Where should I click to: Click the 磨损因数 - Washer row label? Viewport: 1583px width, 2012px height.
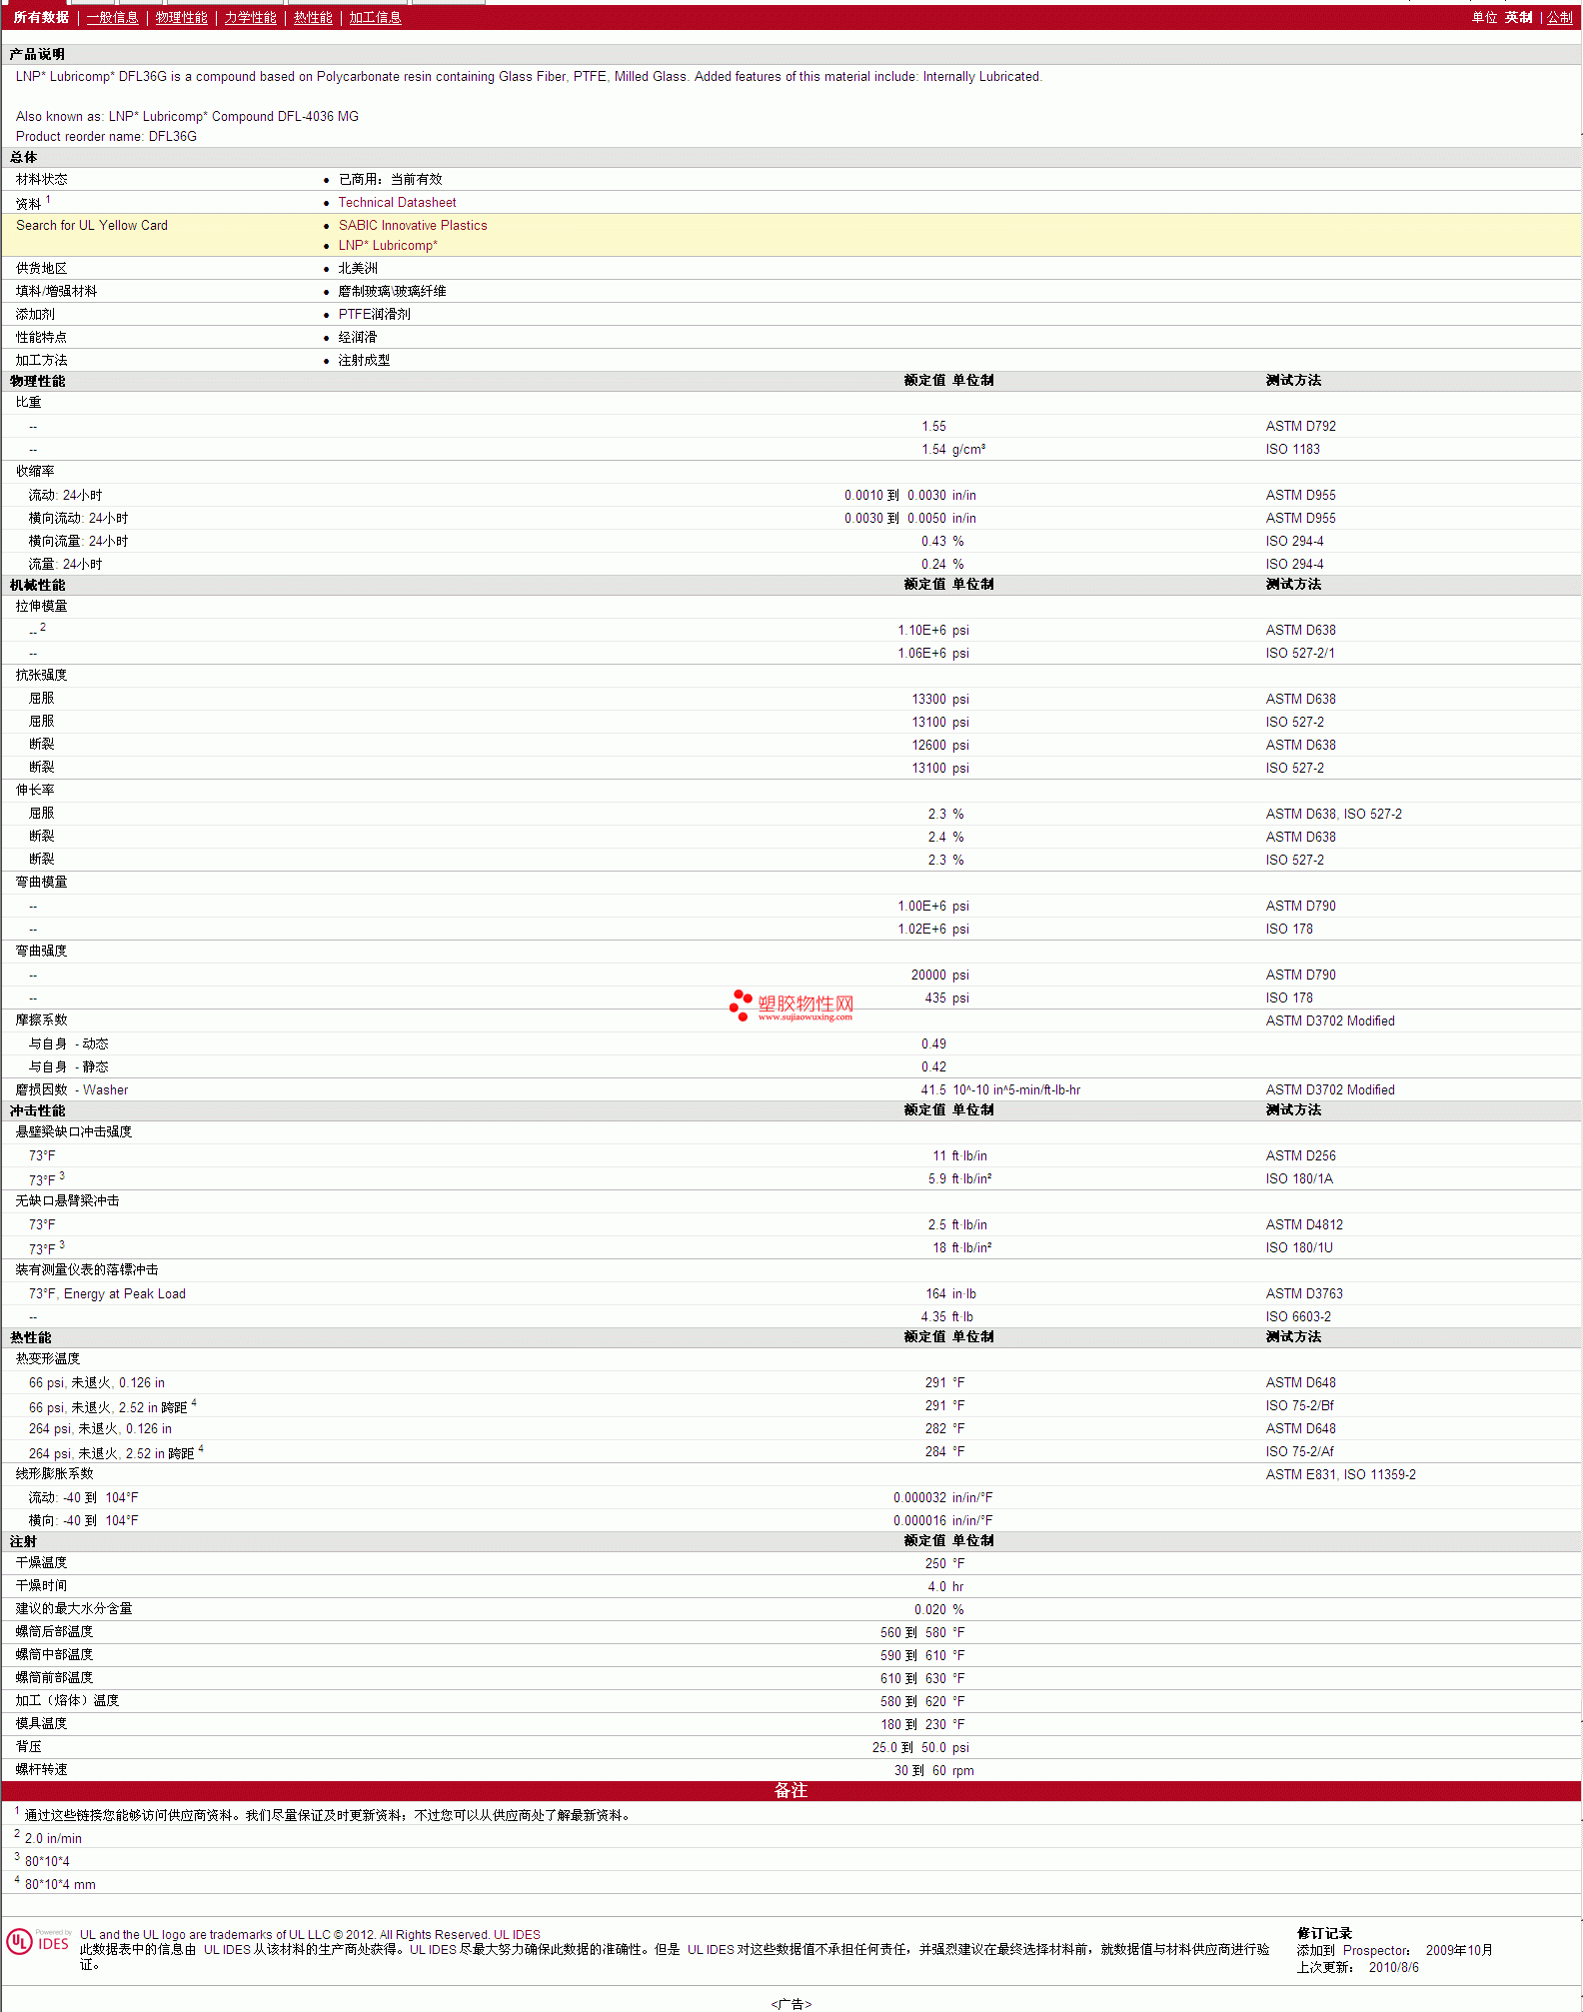click(x=72, y=1090)
